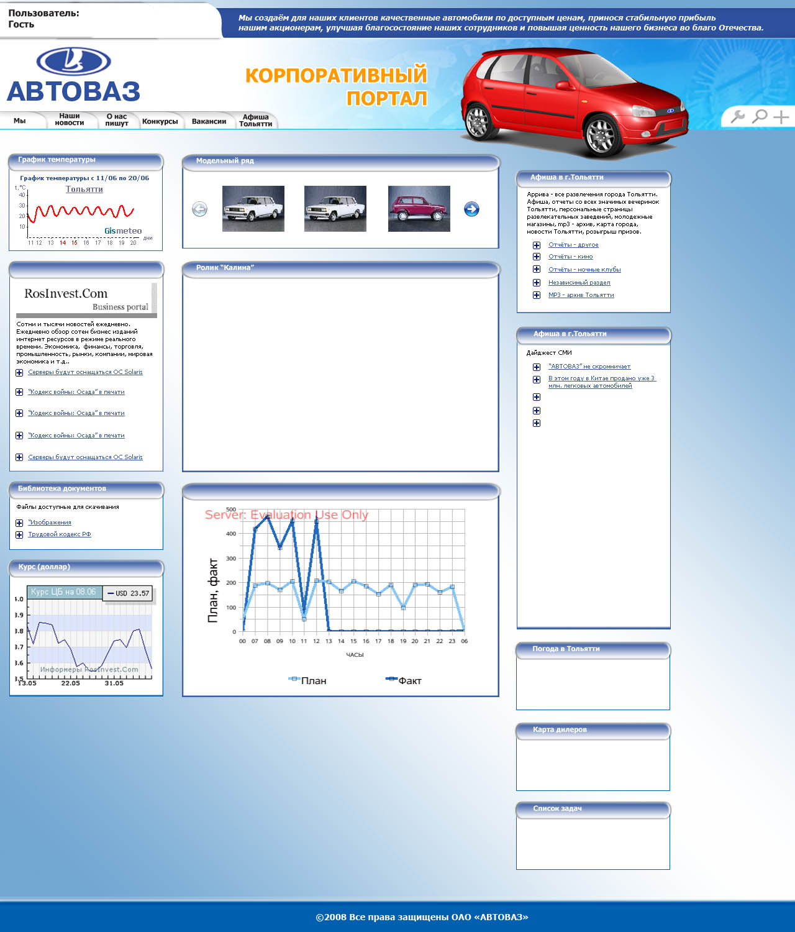Click the Карта дилеров panel header
The height and width of the screenshot is (932, 795).
[593, 730]
